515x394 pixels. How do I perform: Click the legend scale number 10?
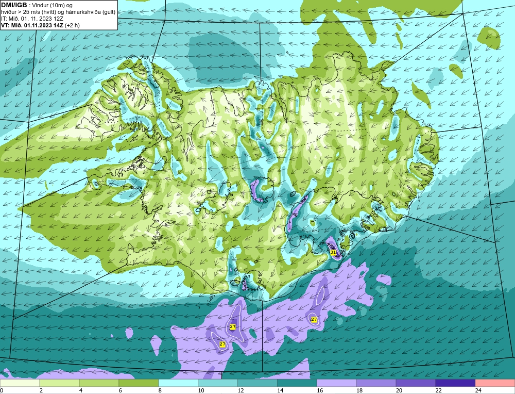(201, 390)
